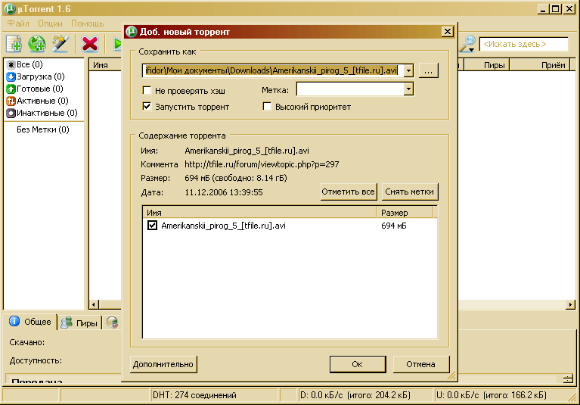Open the Опции menu

click(x=50, y=23)
